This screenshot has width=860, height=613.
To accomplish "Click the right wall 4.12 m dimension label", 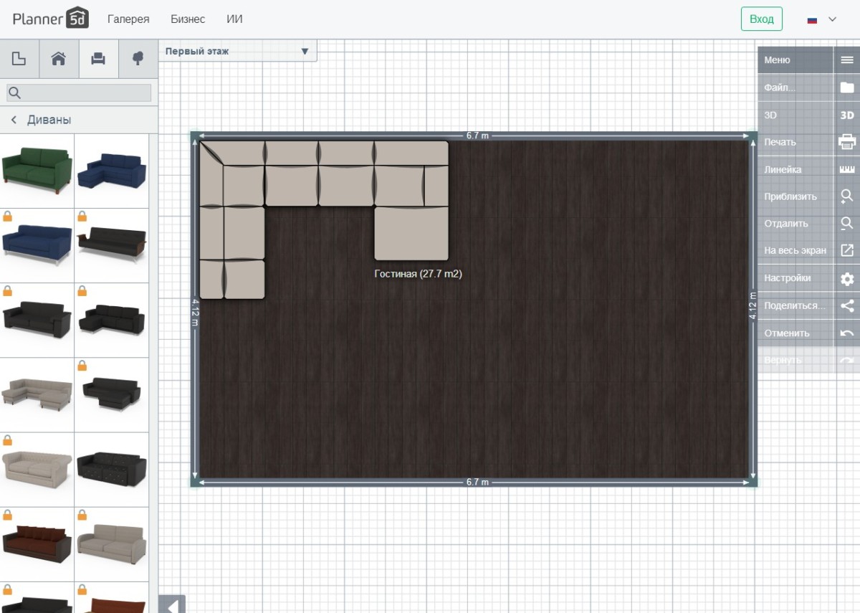I will click(752, 306).
